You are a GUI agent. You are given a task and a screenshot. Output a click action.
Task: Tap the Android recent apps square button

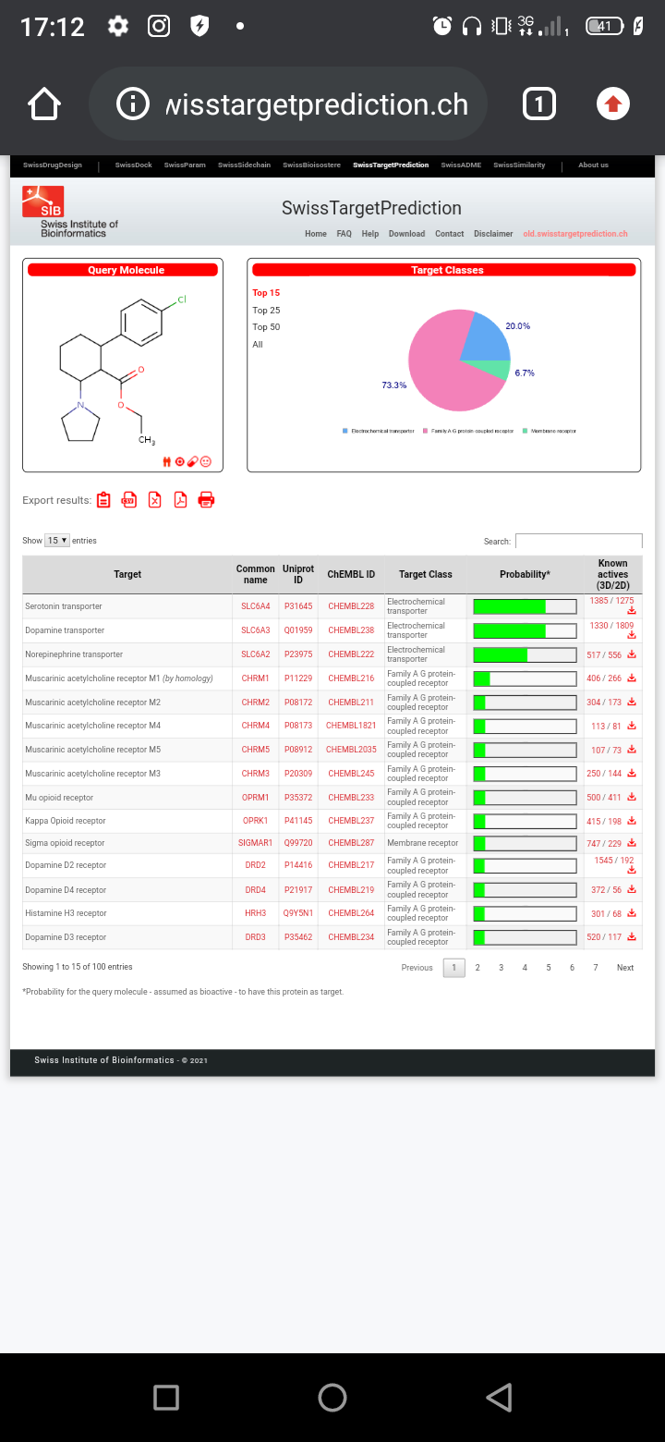click(x=166, y=1397)
